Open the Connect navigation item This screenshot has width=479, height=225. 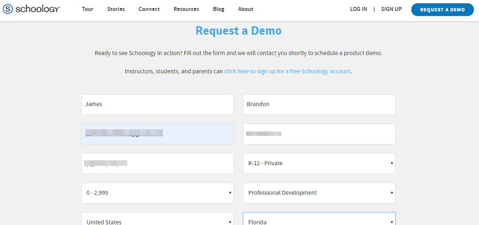[149, 9]
